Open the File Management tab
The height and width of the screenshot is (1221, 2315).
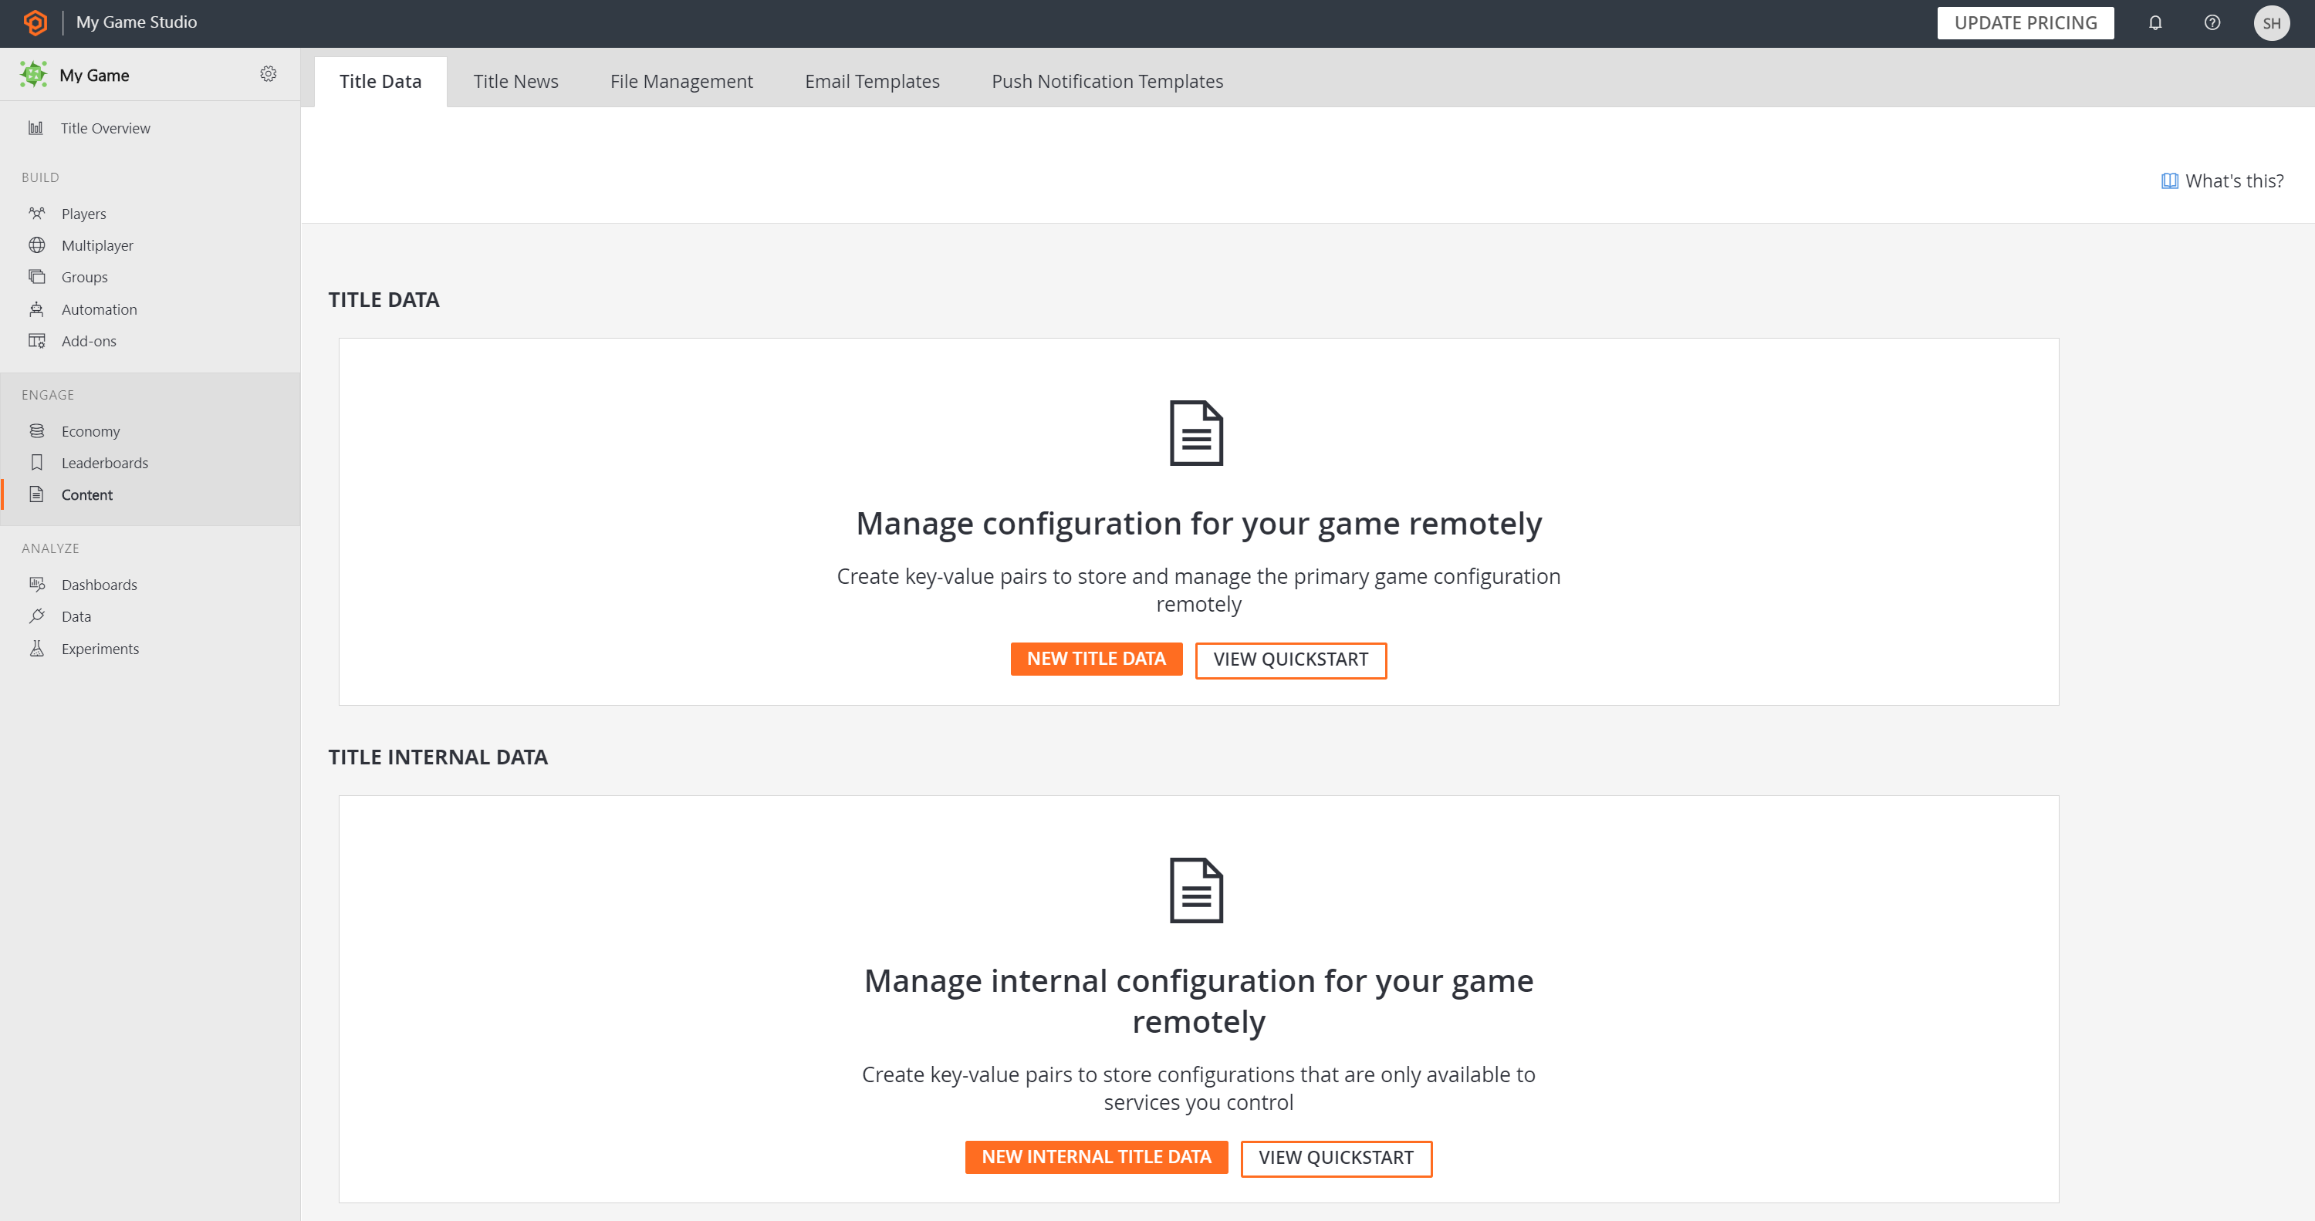681,81
